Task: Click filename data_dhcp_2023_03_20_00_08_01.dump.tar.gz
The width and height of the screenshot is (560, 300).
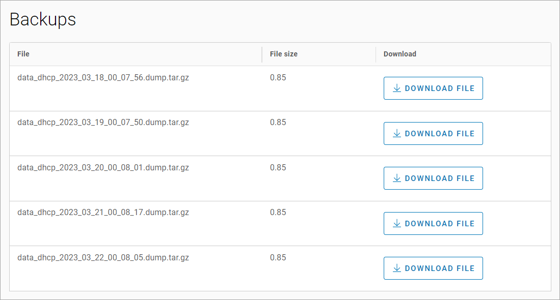Action: [103, 168]
